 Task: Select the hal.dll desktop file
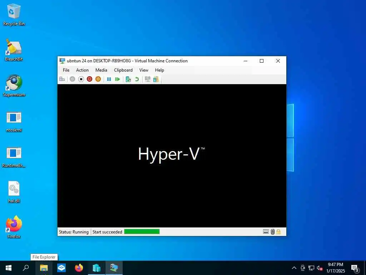[x=14, y=192]
